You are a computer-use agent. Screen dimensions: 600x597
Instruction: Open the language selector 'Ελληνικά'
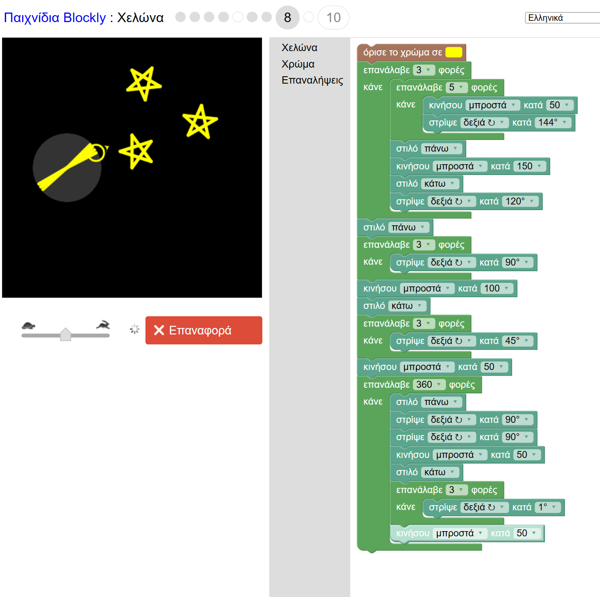(562, 18)
